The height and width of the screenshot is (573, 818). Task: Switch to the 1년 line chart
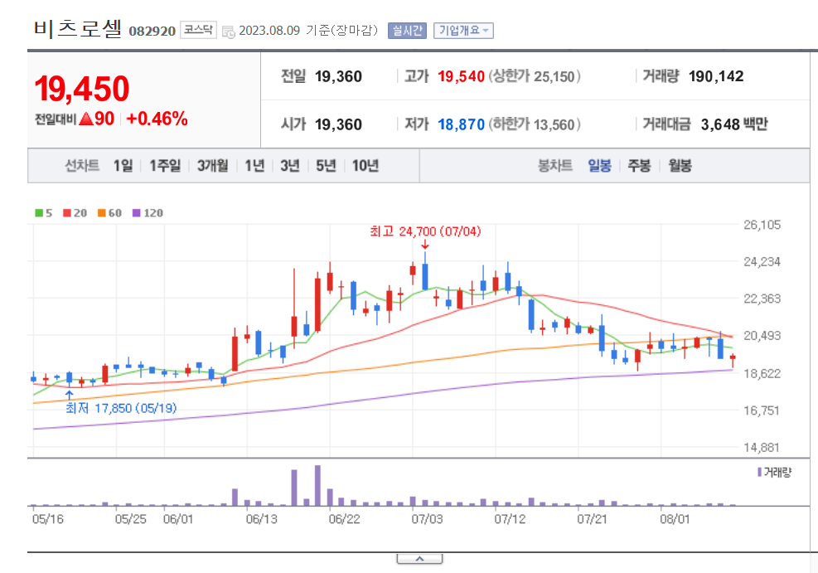(254, 166)
